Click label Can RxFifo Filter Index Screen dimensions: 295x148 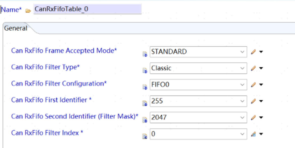47,133
